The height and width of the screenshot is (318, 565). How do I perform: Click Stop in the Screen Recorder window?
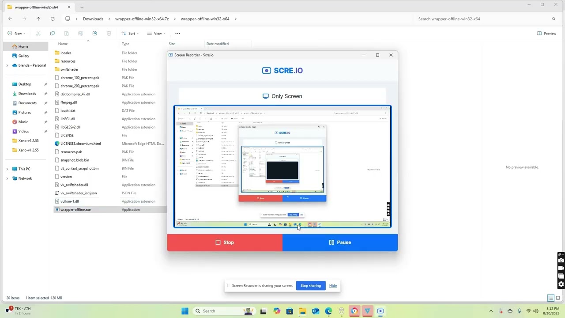pos(225,242)
